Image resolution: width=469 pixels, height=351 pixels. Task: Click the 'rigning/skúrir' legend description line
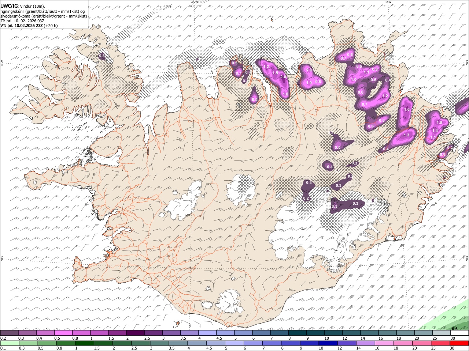43,11
